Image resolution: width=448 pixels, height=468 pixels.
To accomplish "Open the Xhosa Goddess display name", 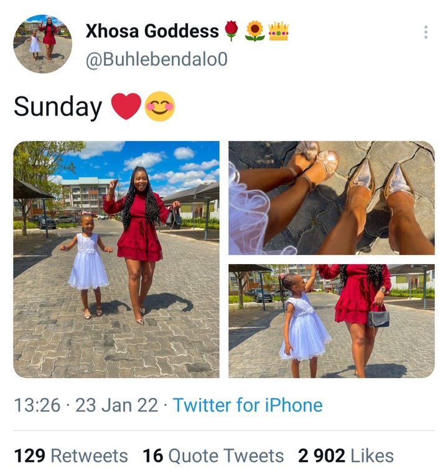I will click(152, 31).
